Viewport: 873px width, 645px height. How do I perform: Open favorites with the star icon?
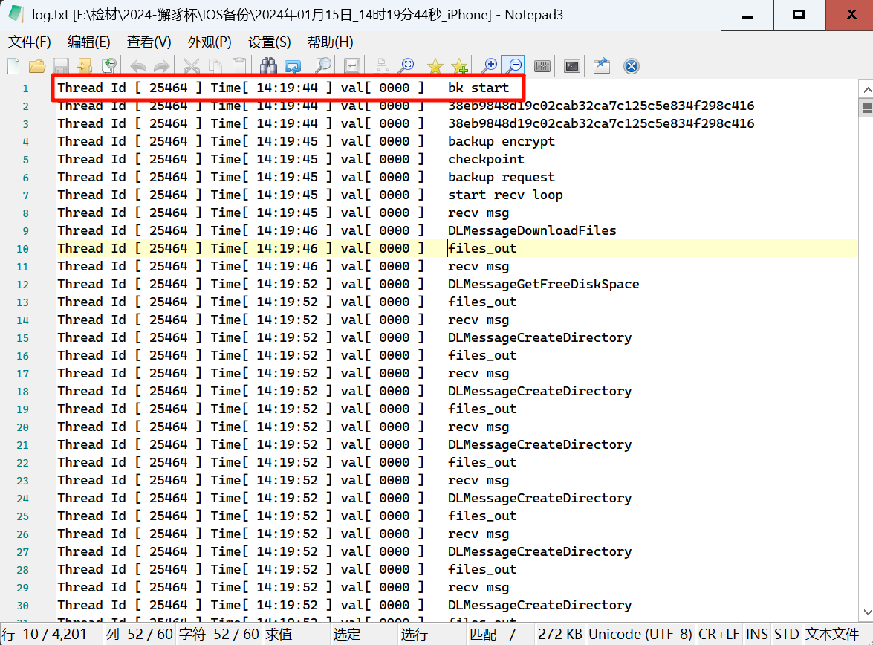point(435,66)
